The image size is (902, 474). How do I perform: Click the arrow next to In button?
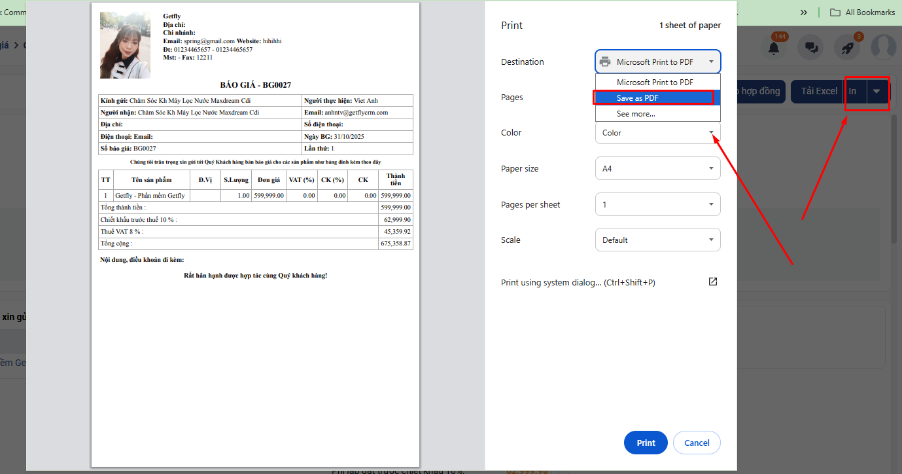(x=876, y=92)
